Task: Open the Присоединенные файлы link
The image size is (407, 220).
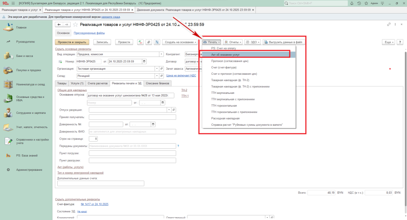Action: [x=89, y=33]
